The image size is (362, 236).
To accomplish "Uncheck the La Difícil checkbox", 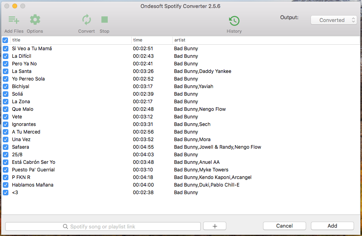I will point(6,56).
